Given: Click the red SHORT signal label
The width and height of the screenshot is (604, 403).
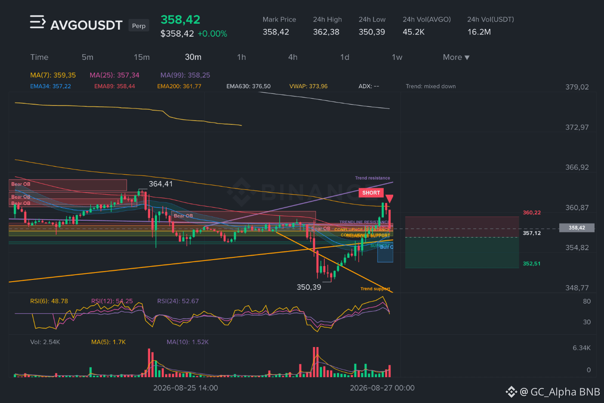Looking at the screenshot, I should 371,193.
